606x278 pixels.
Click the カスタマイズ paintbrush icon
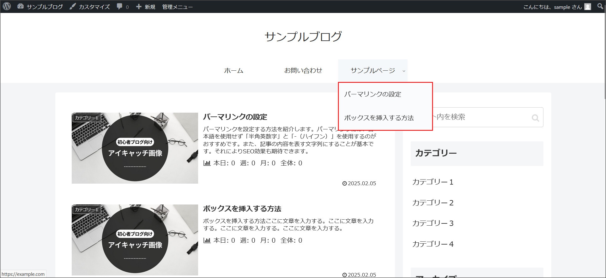click(73, 6)
